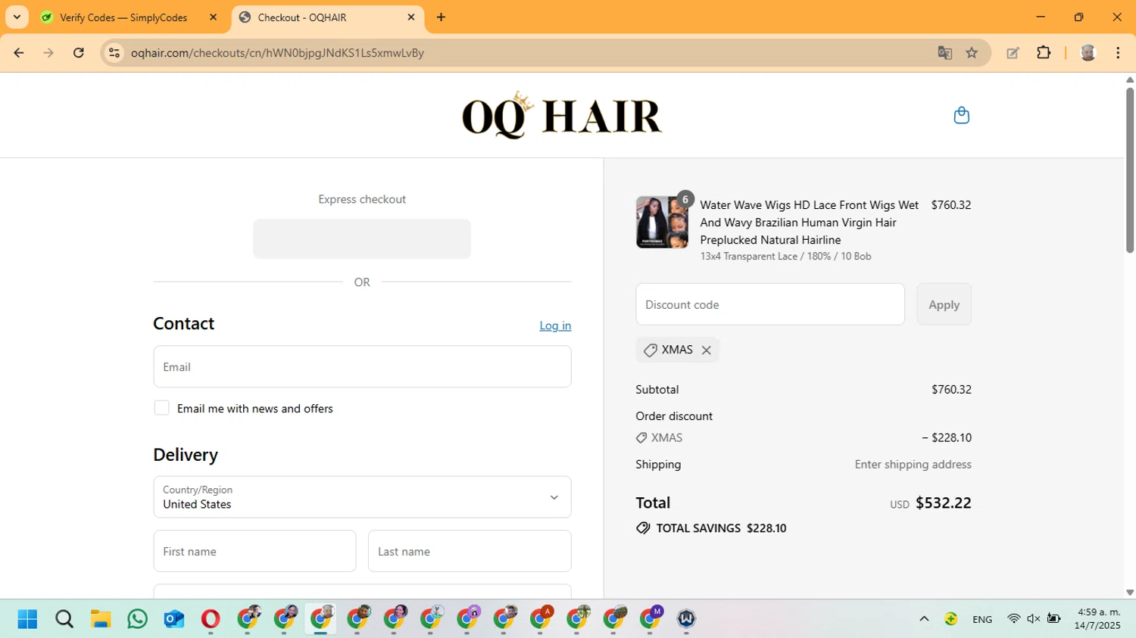Focus the Email input field
Screen dimensions: 1136x638
click(x=362, y=367)
